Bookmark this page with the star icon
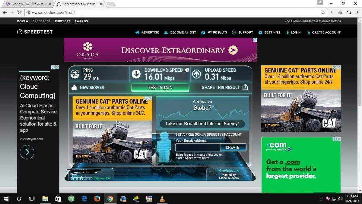The image size is (362, 204). [x=323, y=12]
